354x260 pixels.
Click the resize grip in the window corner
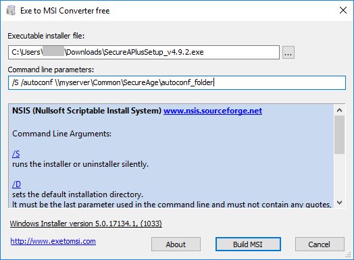(x=349, y=255)
